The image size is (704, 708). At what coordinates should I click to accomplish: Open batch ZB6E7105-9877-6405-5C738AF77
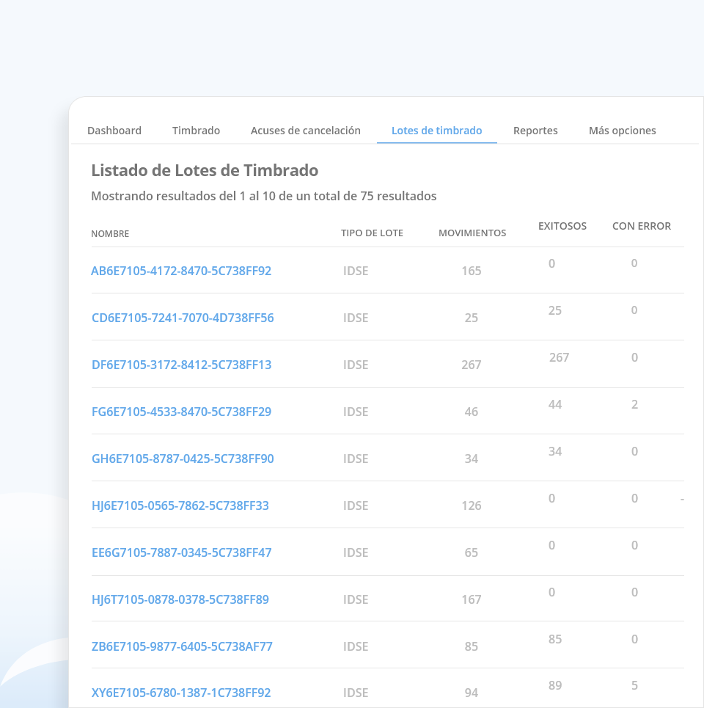(x=182, y=646)
